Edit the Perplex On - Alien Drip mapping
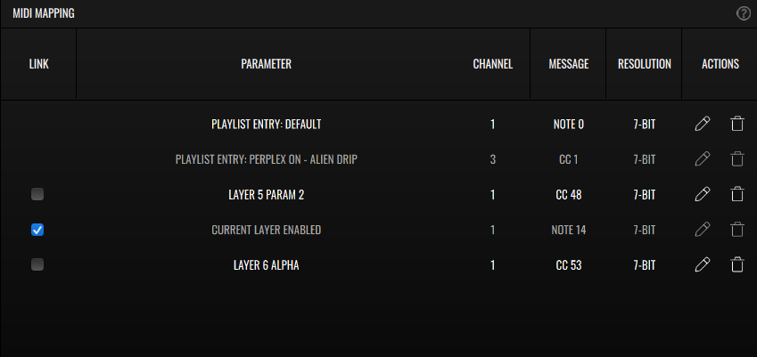The image size is (757, 357). pos(703,159)
